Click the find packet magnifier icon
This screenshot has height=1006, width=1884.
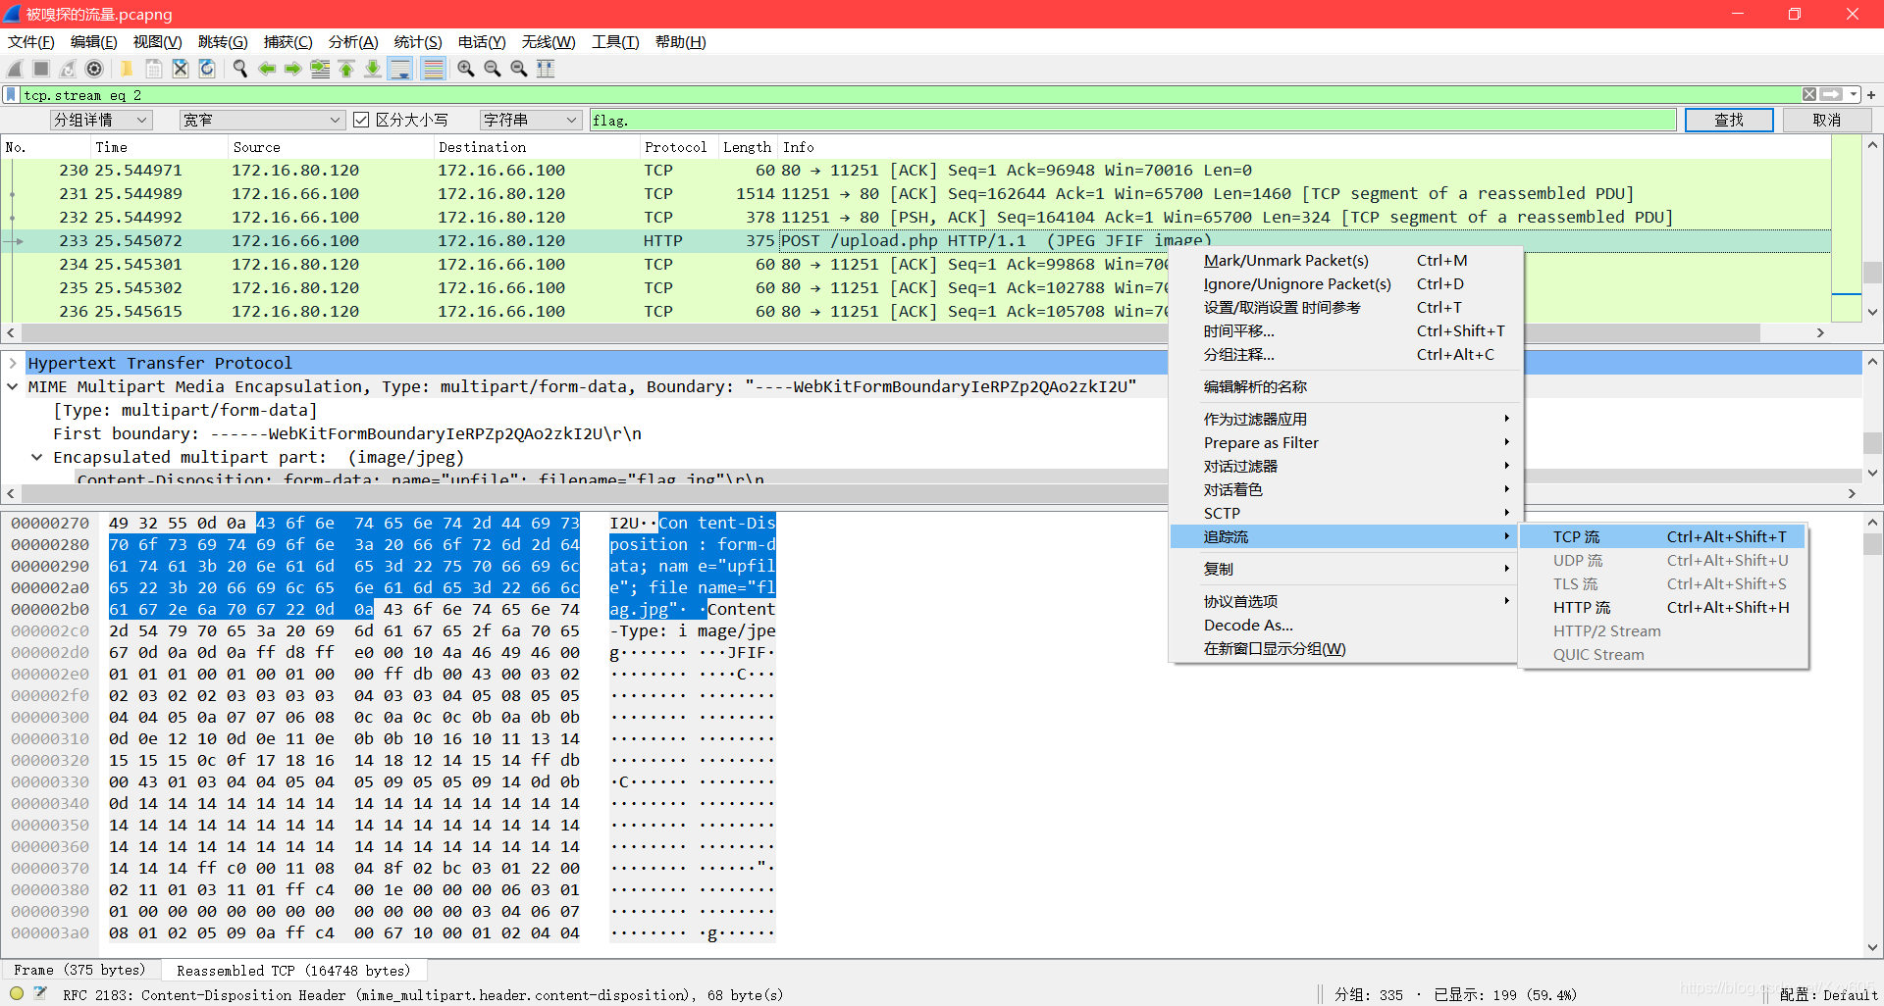click(240, 69)
